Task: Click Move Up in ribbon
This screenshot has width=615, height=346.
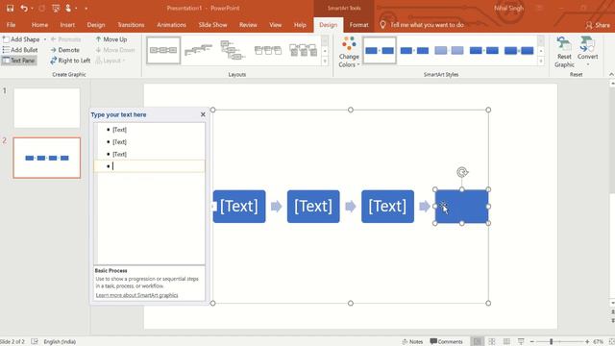Action: pyautogui.click(x=111, y=39)
